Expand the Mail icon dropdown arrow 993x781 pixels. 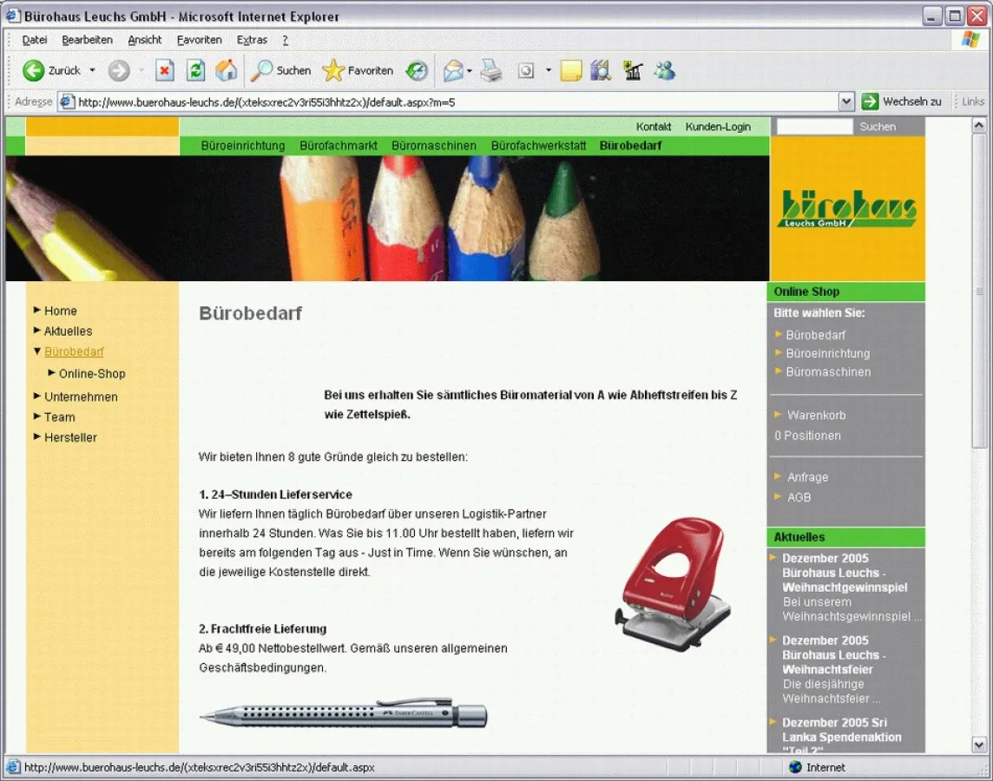[467, 70]
